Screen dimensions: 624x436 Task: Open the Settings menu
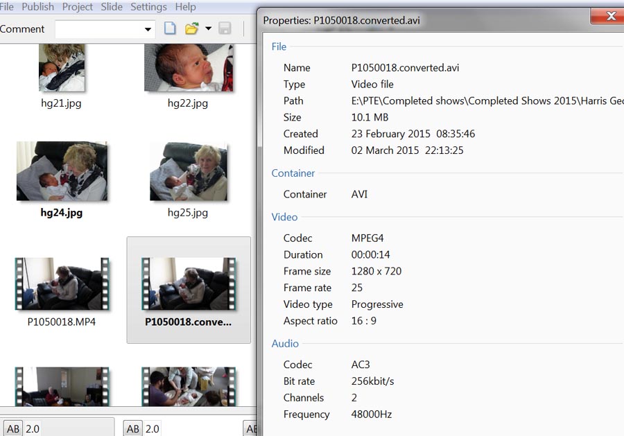tap(148, 6)
